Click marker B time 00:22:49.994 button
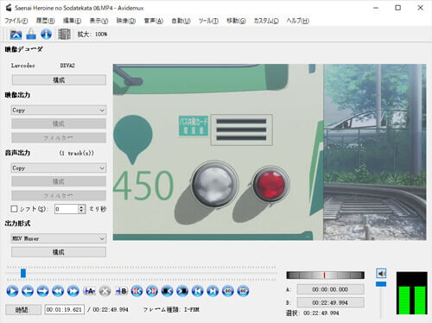432x323 pixels. tap(331, 302)
